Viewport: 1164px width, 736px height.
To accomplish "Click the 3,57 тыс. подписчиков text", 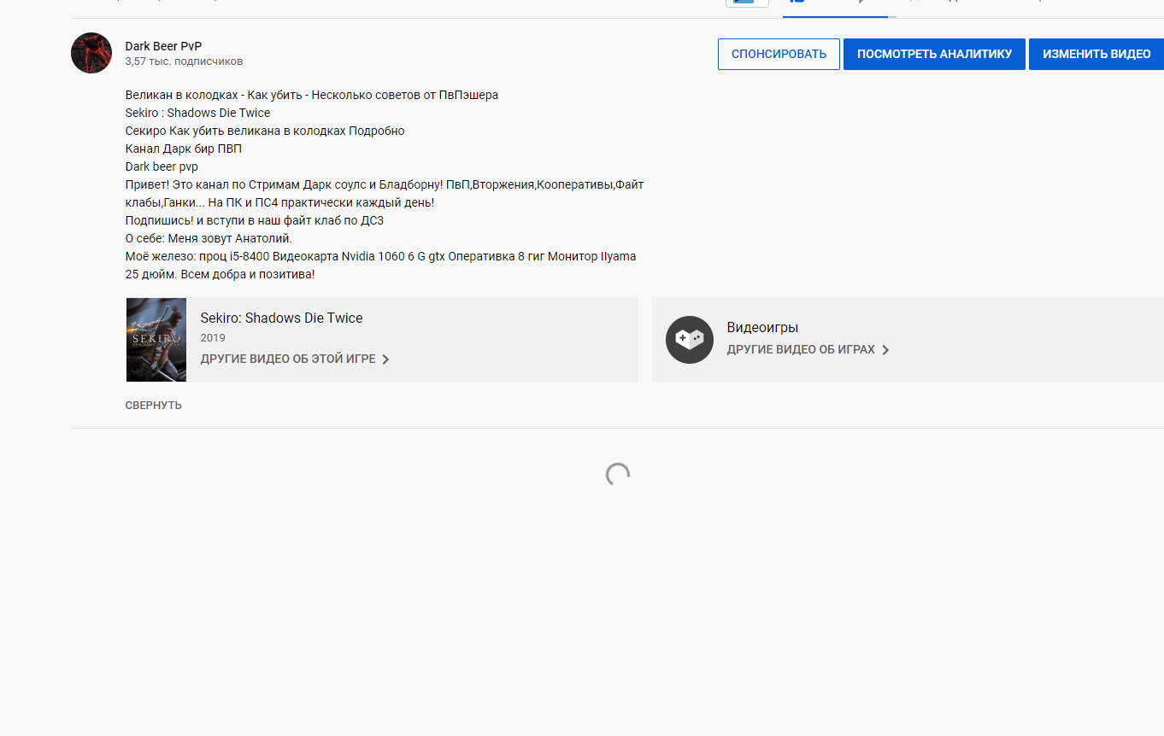I will (x=184, y=61).
